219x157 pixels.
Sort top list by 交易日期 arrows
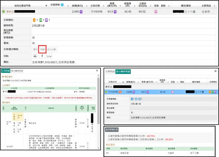click(x=104, y=6)
